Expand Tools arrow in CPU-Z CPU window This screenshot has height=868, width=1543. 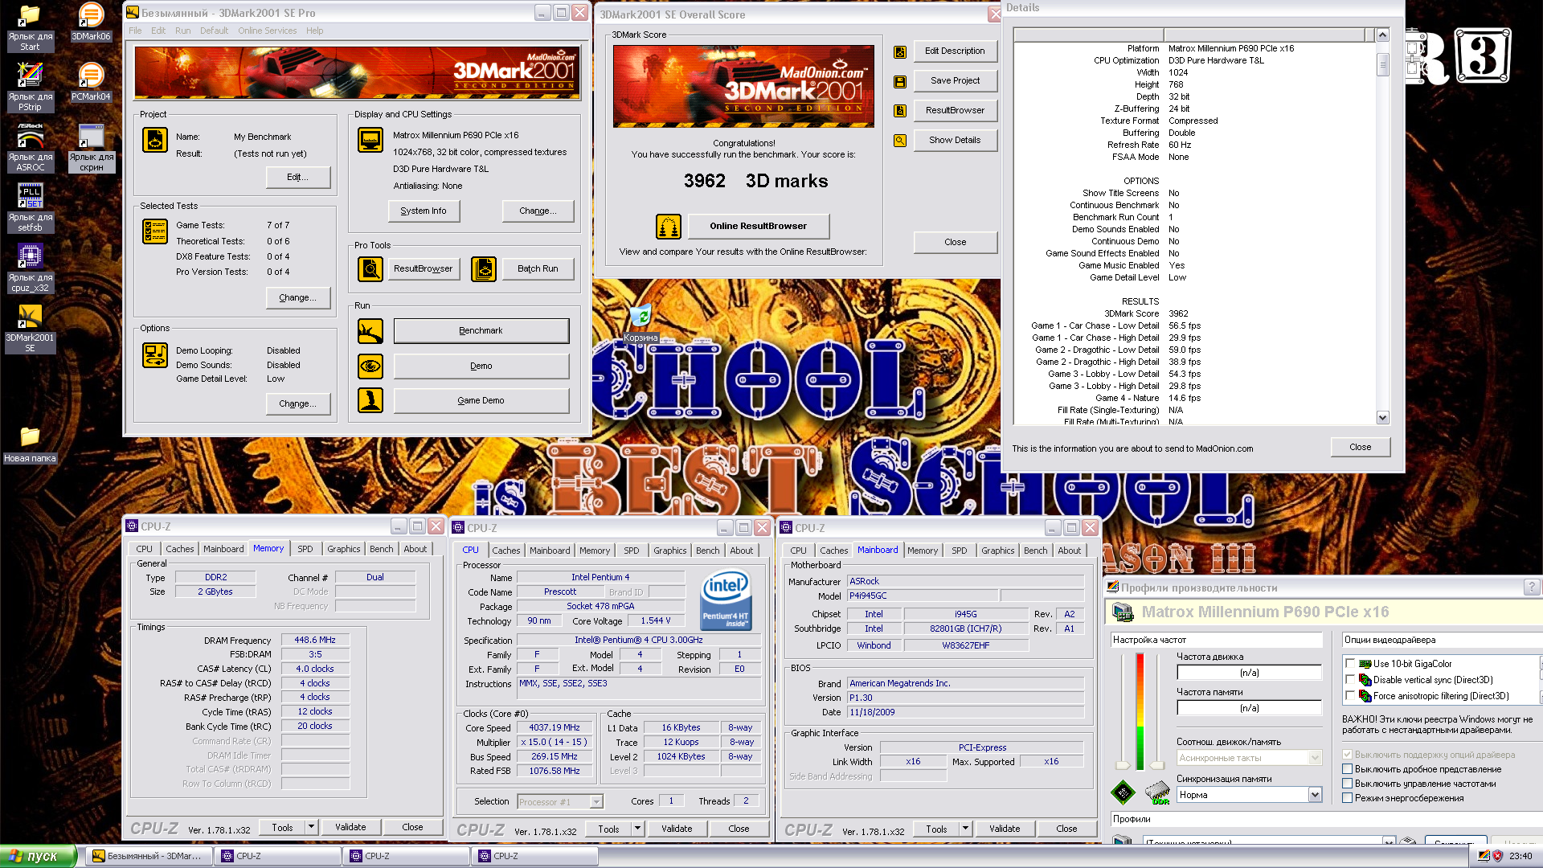pos(637,829)
